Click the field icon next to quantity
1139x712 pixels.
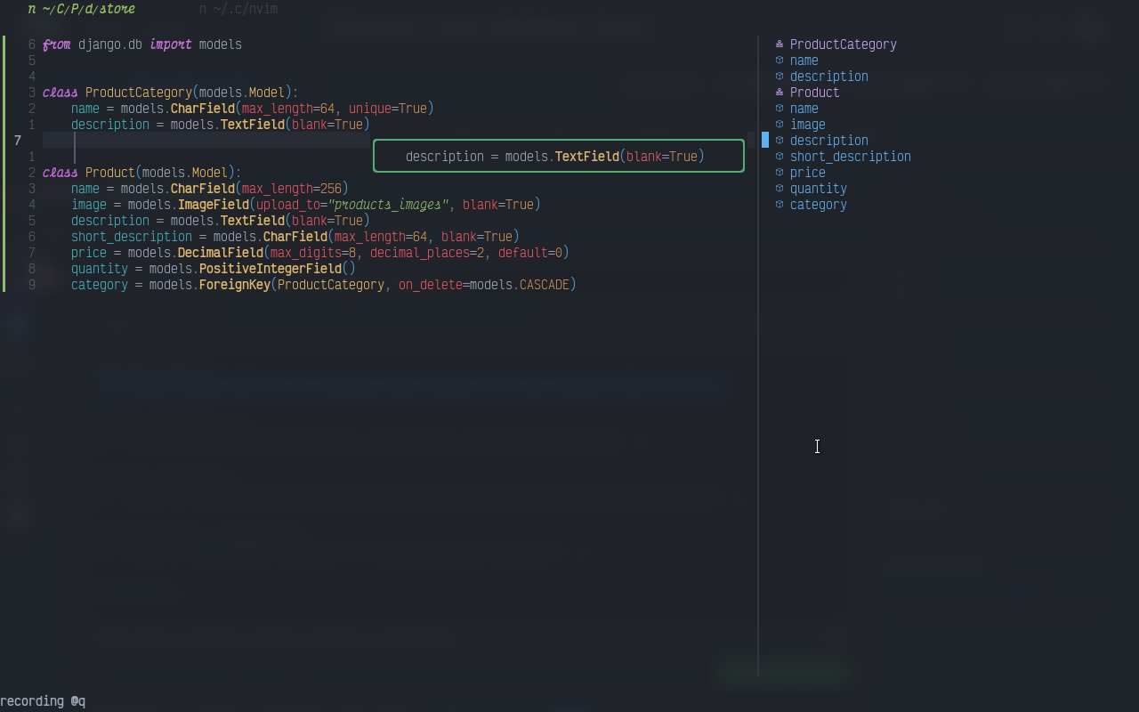(x=779, y=188)
